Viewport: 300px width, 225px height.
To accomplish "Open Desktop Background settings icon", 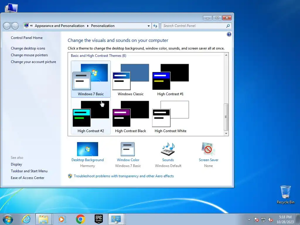I will 87,149.
